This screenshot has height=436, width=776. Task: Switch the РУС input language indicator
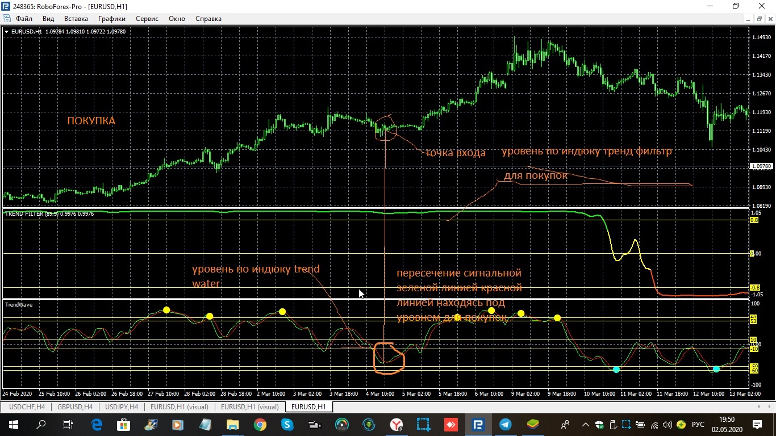pyautogui.click(x=698, y=424)
